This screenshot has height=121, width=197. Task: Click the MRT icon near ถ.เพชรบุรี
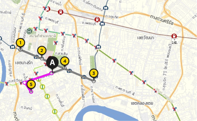[x=102, y=24]
